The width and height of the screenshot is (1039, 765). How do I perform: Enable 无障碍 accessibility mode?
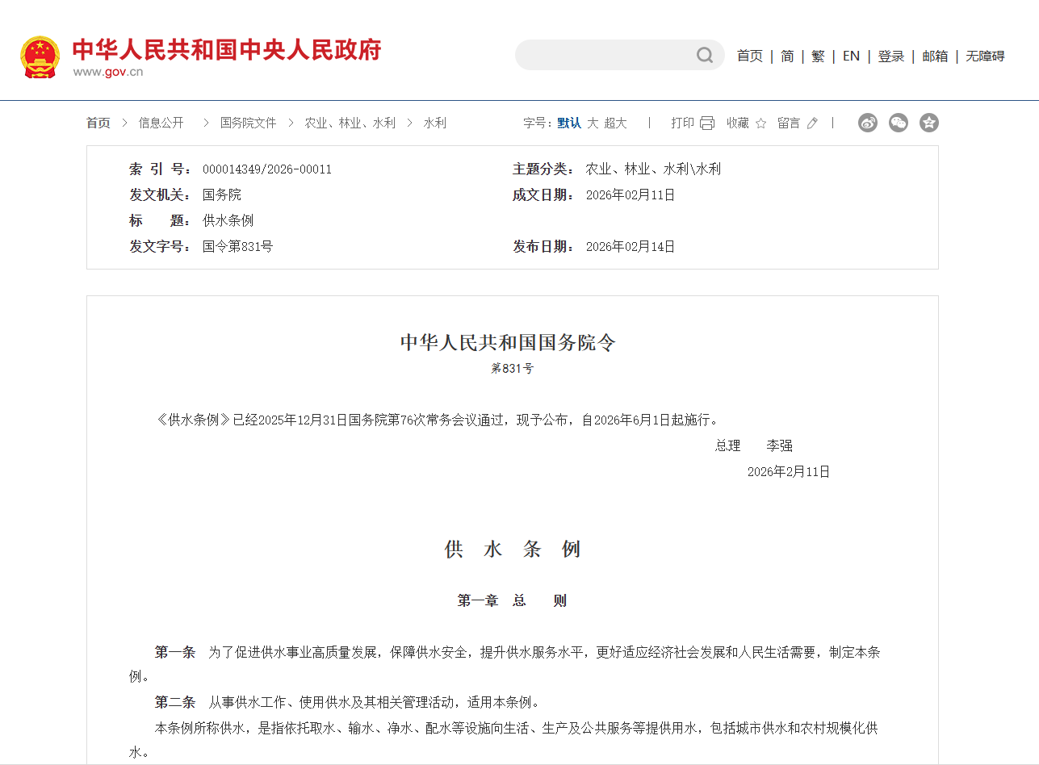click(985, 56)
